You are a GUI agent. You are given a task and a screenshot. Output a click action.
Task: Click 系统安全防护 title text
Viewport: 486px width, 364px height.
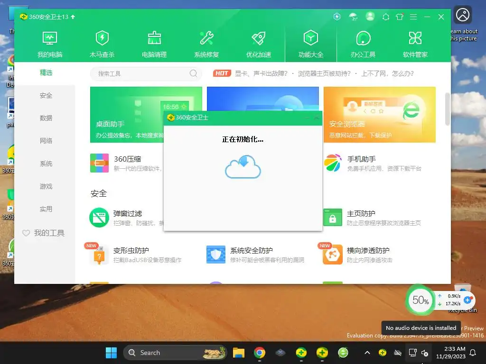(252, 250)
